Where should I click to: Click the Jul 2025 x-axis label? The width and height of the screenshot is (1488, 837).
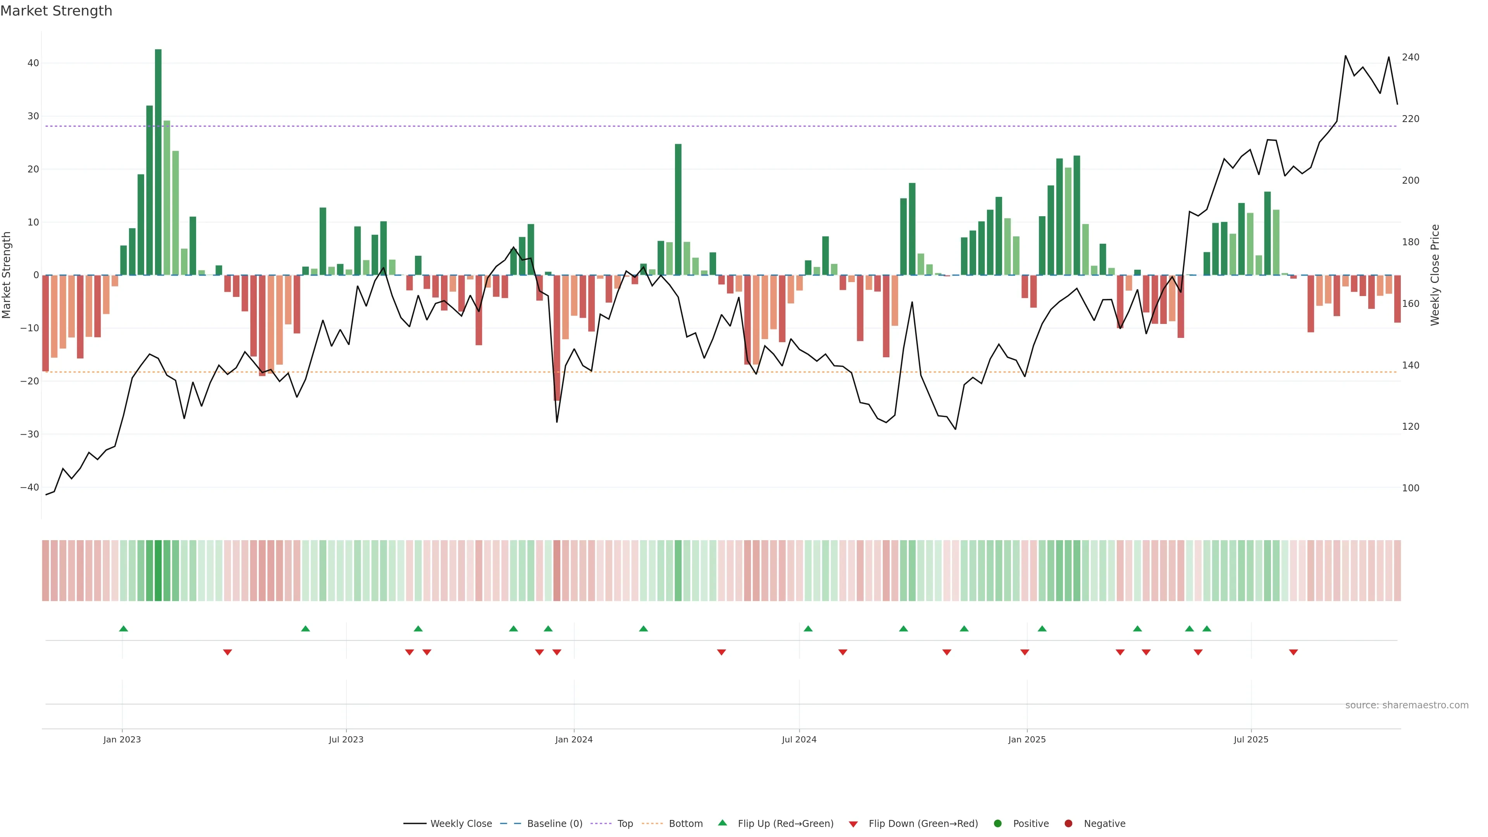[x=1250, y=739]
